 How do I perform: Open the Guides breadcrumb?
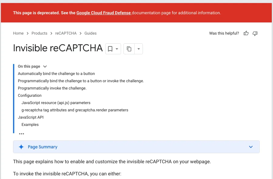coord(90,33)
